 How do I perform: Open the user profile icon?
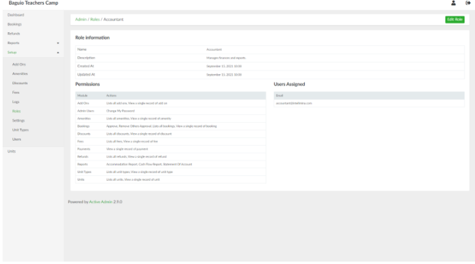pos(453,4)
